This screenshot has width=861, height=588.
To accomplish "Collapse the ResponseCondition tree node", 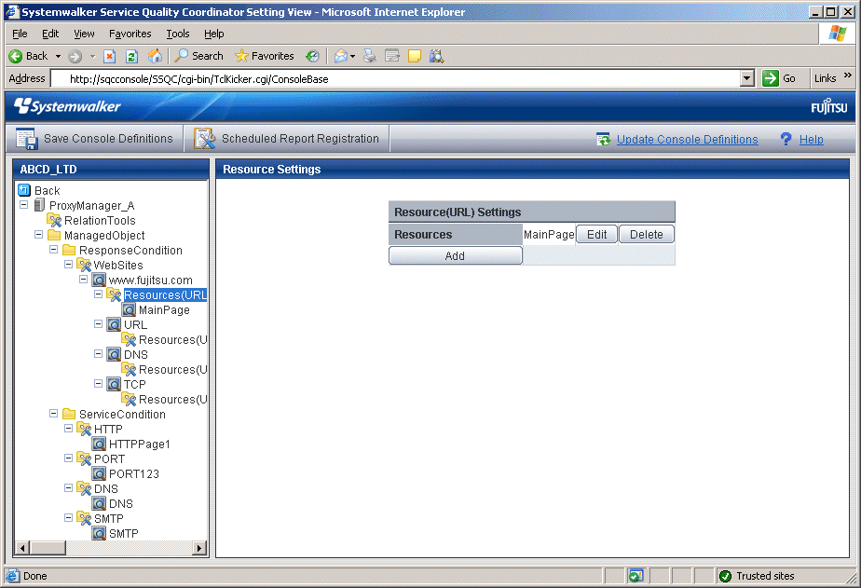I will 53,249.
